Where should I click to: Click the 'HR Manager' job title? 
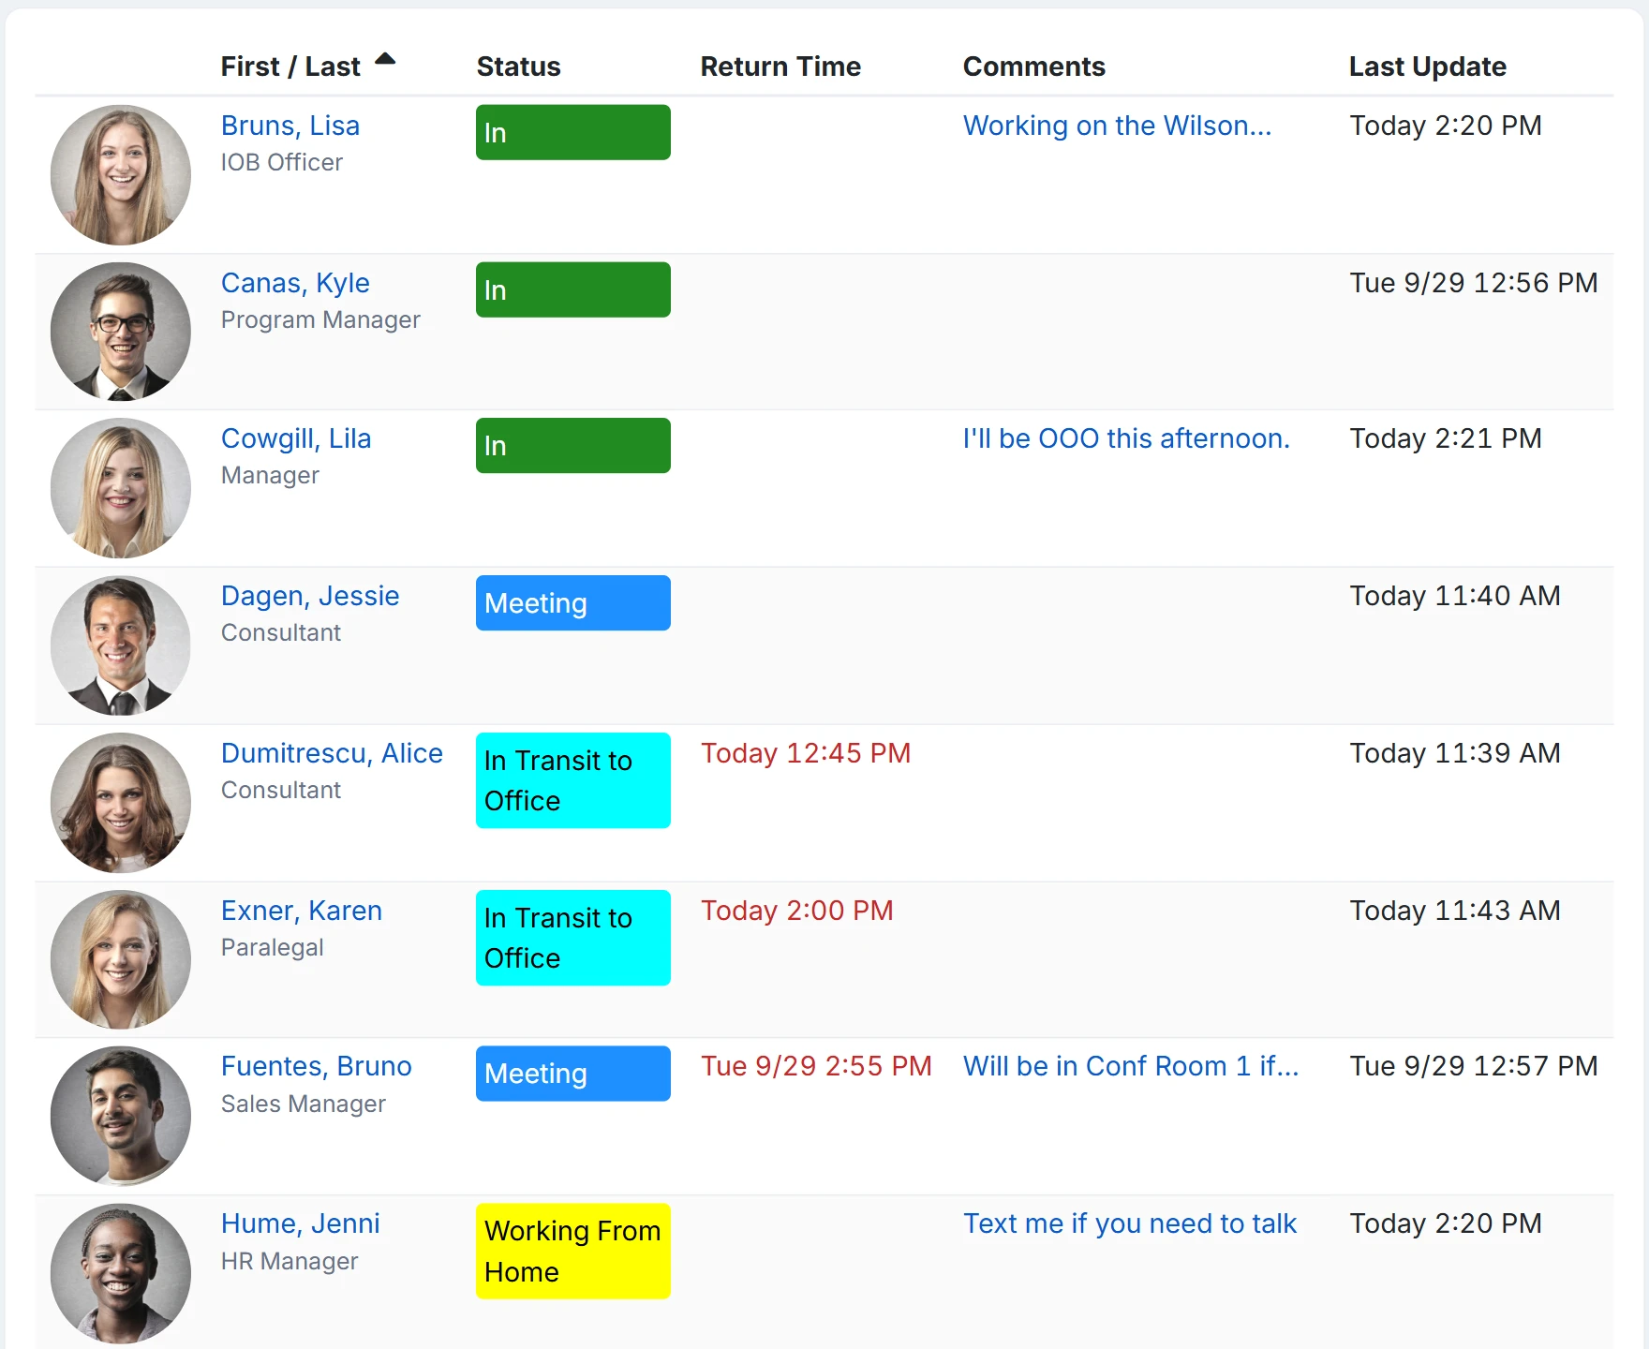pos(290,1261)
